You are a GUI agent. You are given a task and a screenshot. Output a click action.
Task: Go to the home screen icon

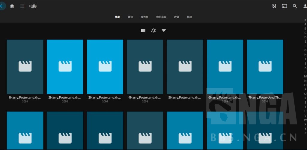tap(12, 6)
